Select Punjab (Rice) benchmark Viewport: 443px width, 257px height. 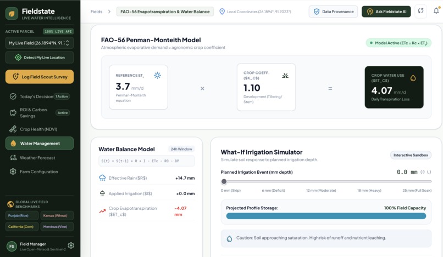point(22,215)
